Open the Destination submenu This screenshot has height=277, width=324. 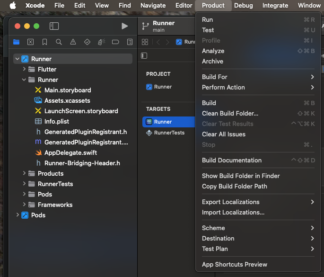258,239
